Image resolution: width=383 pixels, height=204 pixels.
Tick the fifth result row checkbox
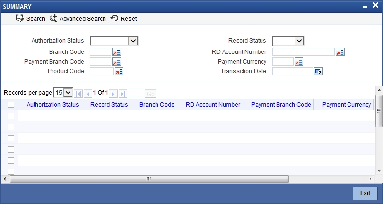11,161
